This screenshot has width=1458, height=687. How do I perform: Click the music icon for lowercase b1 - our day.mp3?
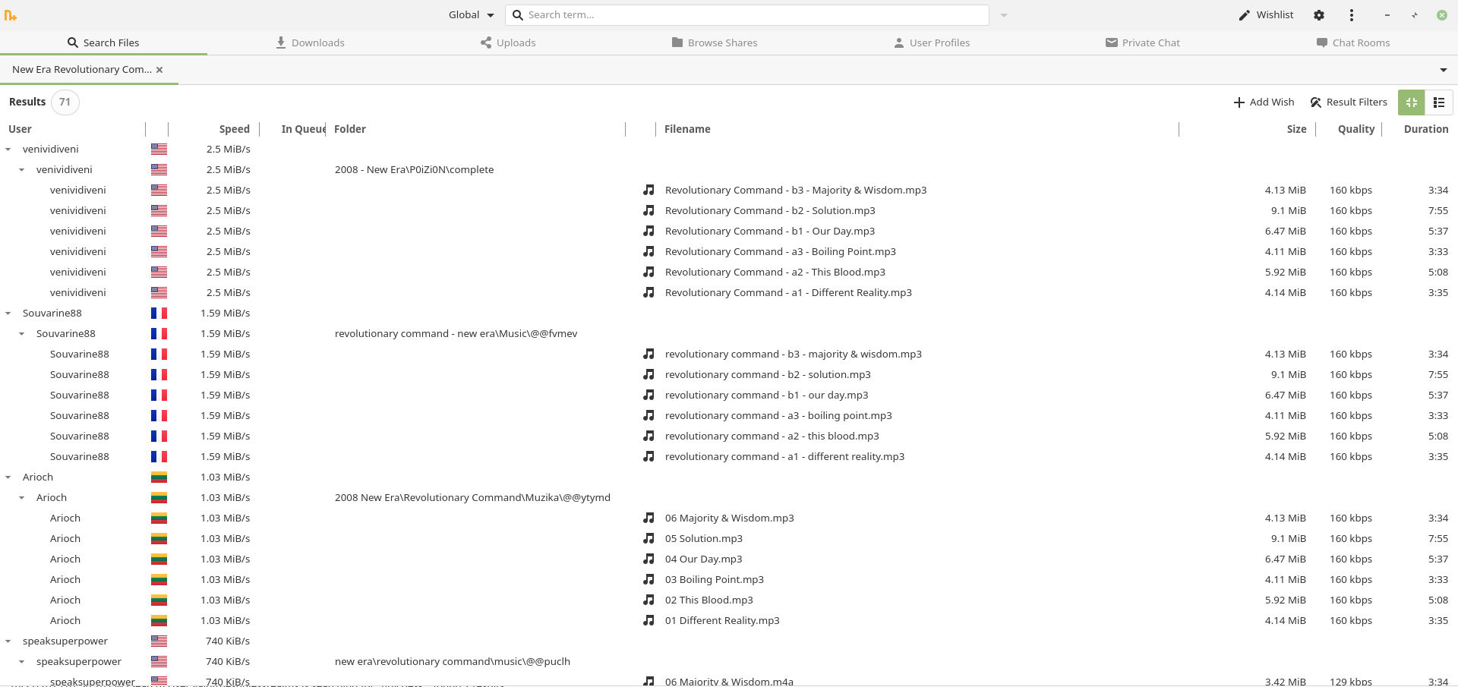[x=649, y=395]
